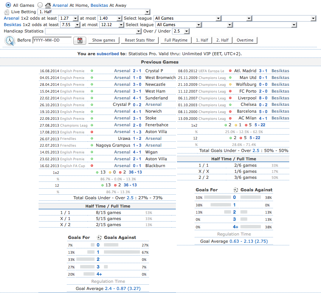321x293 pixels.
Task: Click soccer ball icon in Arsenal goals table
Action: pyautogui.click(x=99, y=237)
